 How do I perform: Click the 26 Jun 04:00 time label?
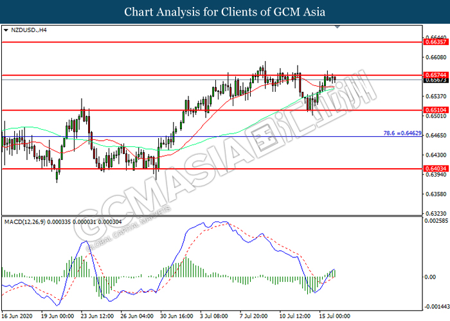pos(137,316)
